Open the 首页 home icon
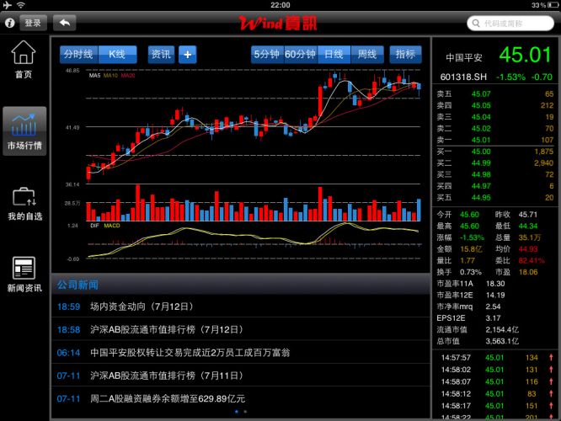561x421 pixels. pyautogui.click(x=24, y=59)
